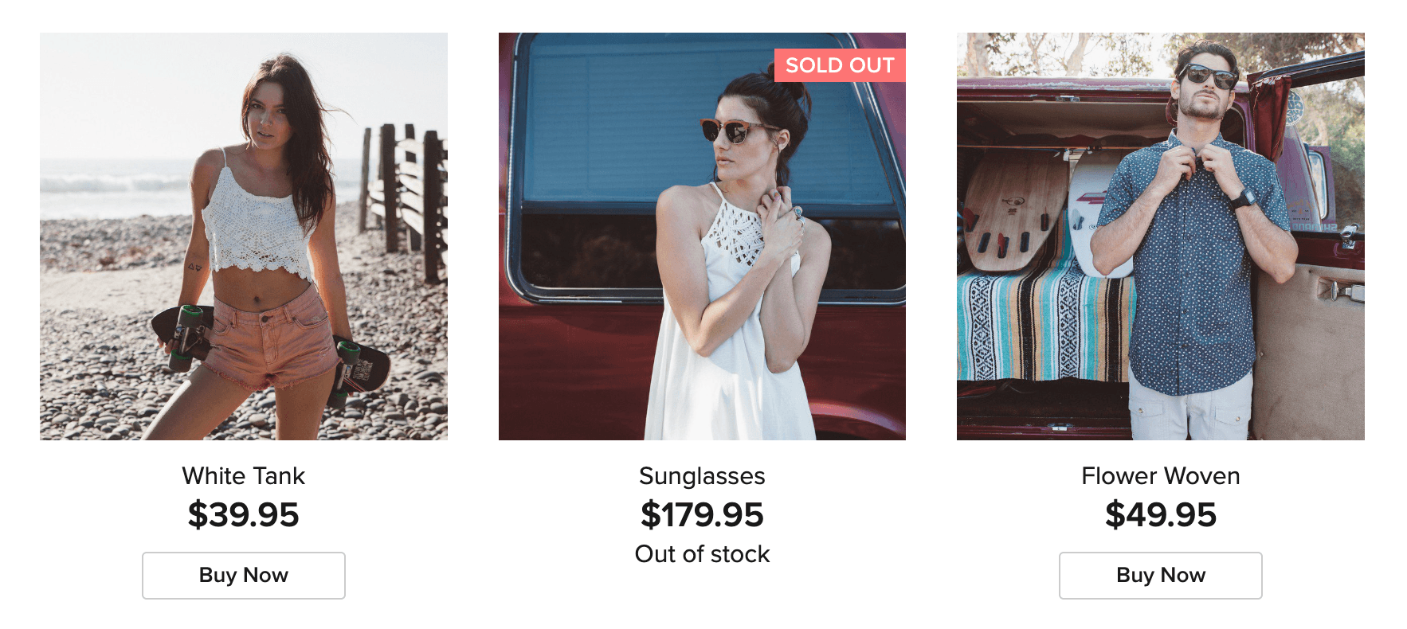Click the White Tank product title
This screenshot has width=1407, height=629.
(x=243, y=475)
